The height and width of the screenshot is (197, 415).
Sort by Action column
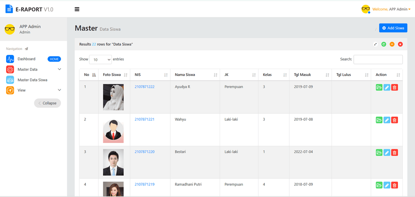(x=387, y=75)
